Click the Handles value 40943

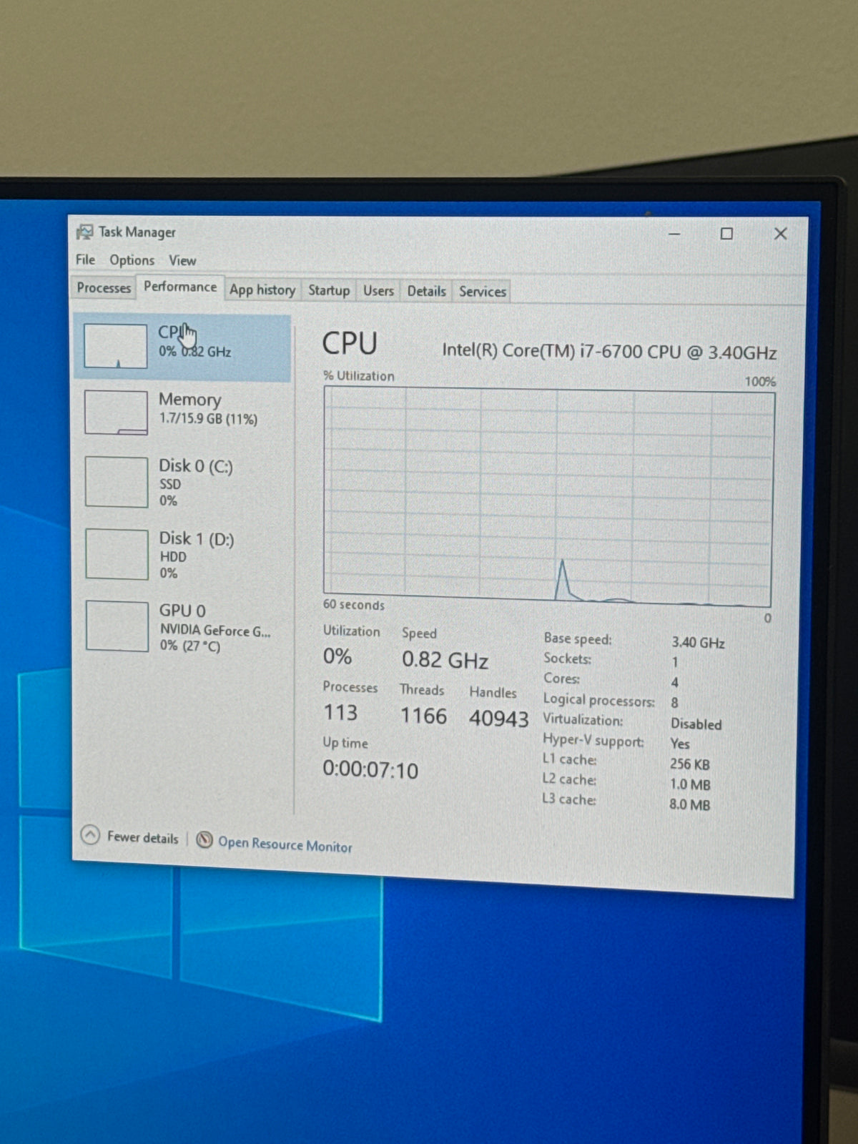tap(498, 719)
